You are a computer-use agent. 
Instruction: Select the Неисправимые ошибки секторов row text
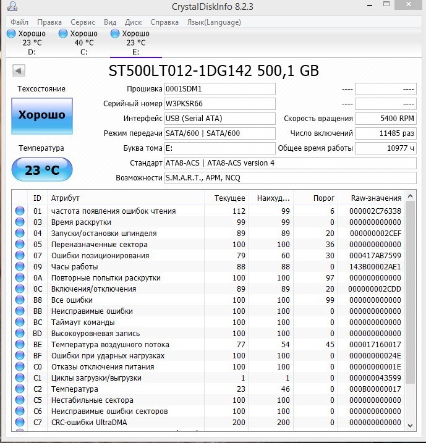(x=109, y=411)
